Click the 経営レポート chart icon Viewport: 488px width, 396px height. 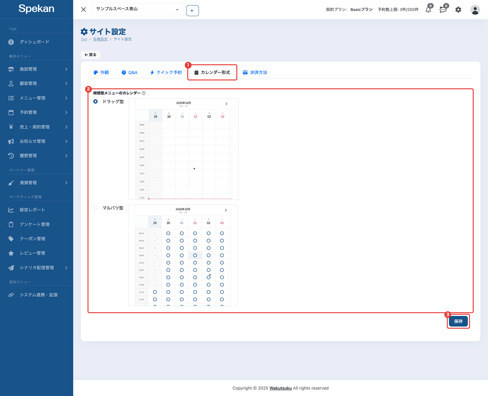(11, 210)
